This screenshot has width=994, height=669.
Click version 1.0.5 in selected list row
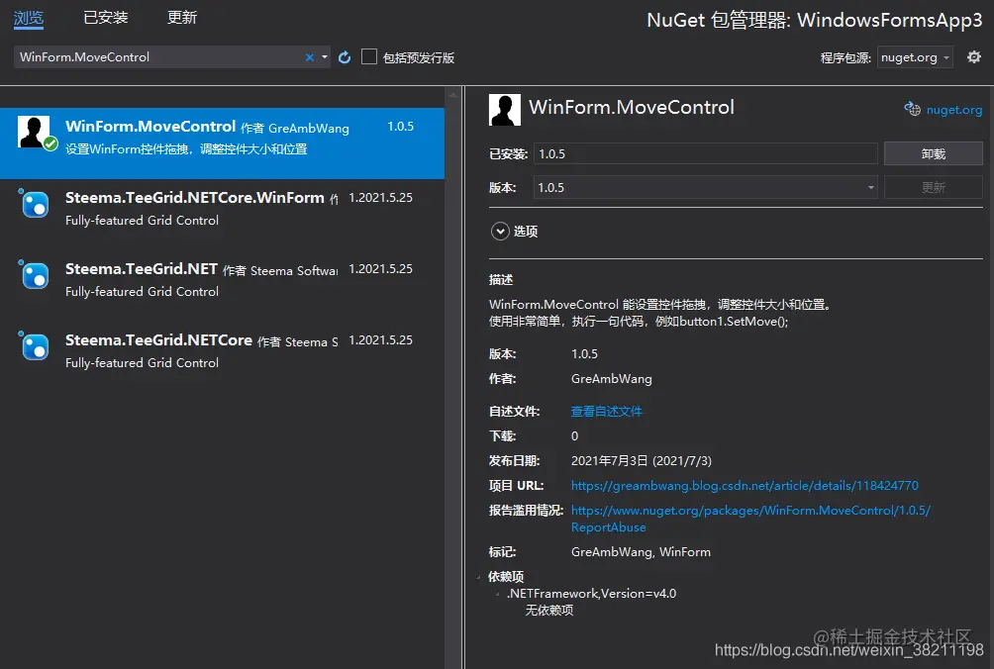pos(400,126)
